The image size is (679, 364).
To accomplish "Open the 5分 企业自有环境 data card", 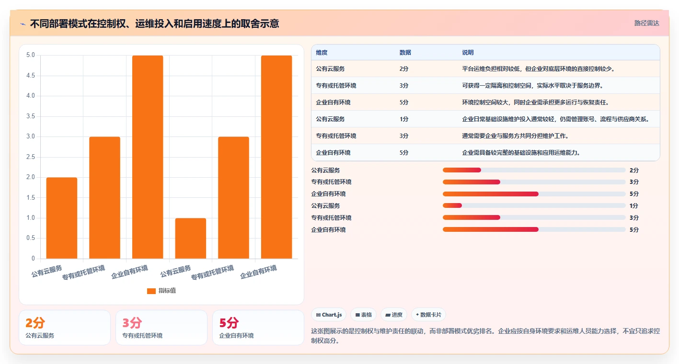I will 258,328.
